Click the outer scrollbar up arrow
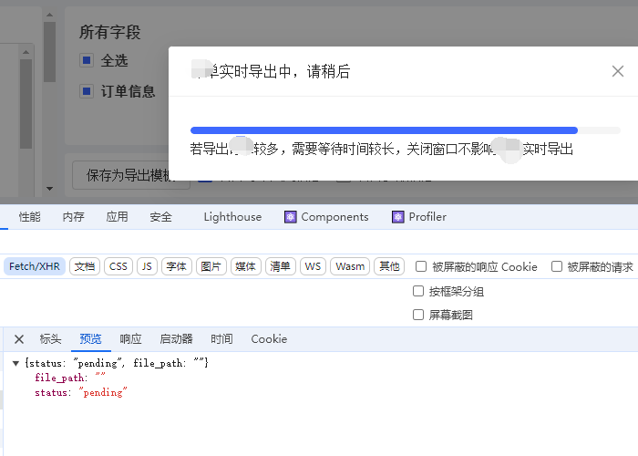 tap(49, 16)
